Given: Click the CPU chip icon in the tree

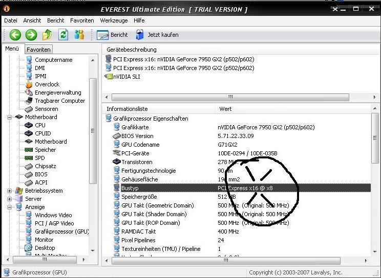Looking at the screenshot, I should (x=29, y=125).
